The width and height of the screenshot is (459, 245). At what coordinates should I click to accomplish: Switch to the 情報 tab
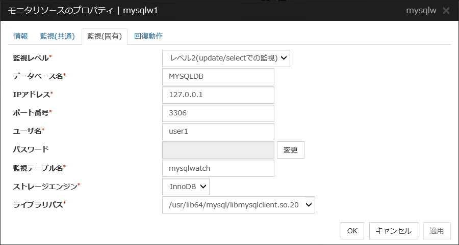pyautogui.click(x=21, y=36)
